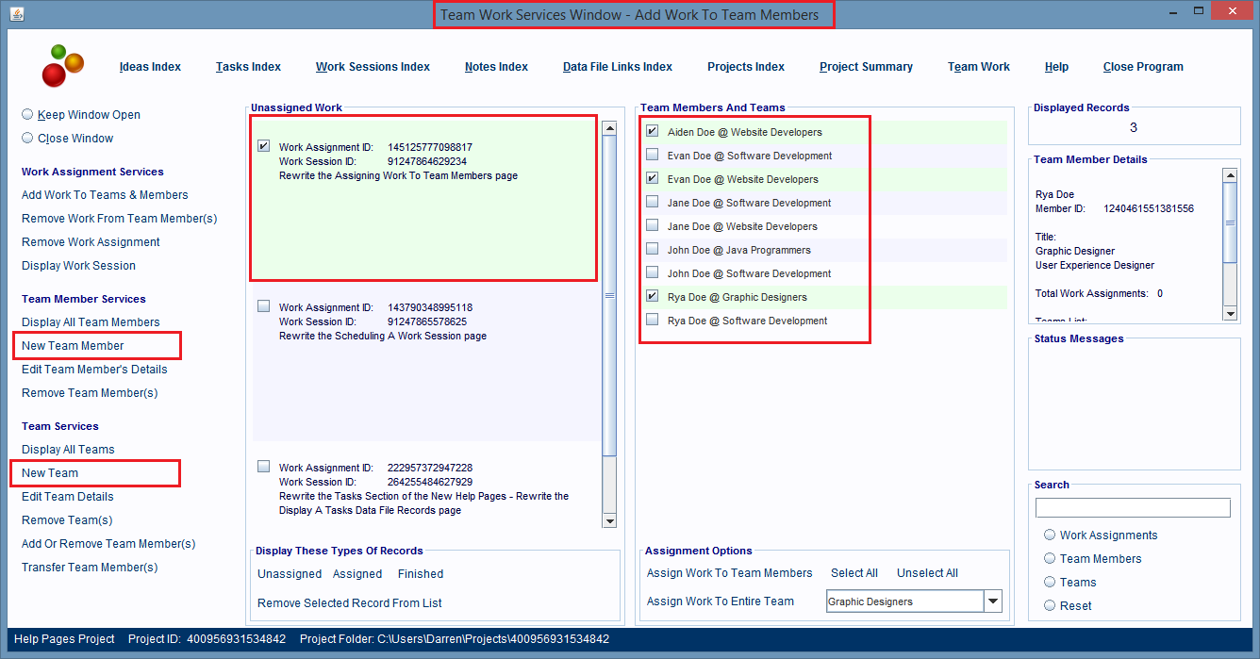Viewport: 1260px width, 659px height.
Task: Uncheck Aiden Doe @ Website Developers
Action: [651, 132]
